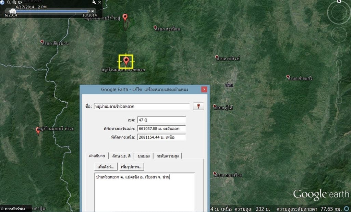Open the placemark icon chooser button

(x=198, y=106)
